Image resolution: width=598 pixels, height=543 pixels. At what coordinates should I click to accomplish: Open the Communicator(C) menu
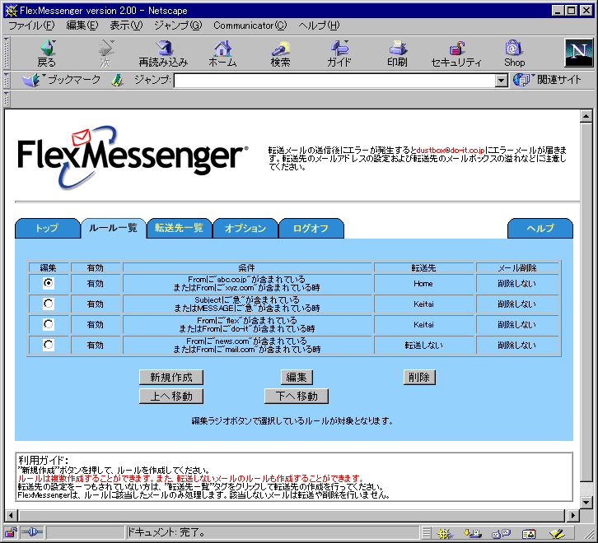point(250,26)
